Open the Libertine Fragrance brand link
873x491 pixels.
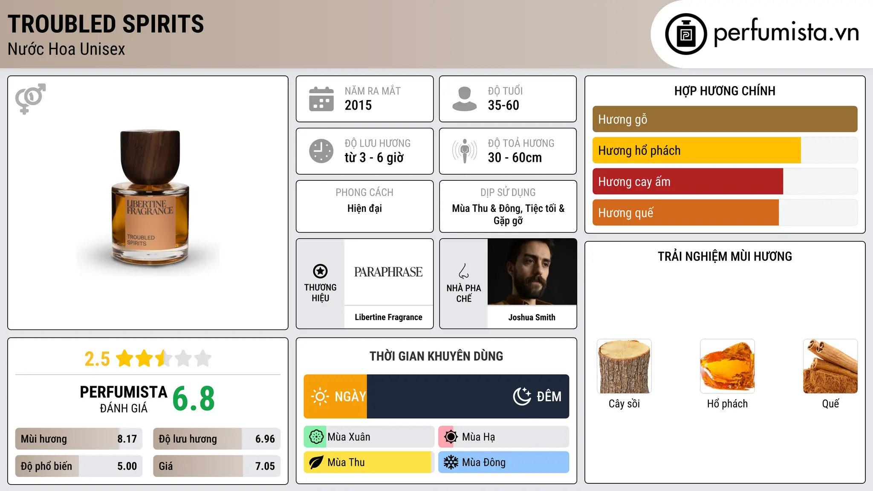pos(388,317)
